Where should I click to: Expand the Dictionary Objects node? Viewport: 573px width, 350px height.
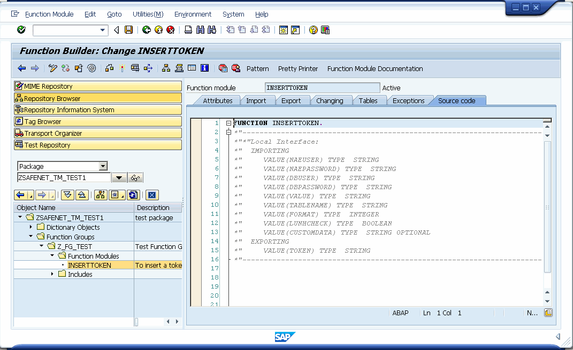(30, 227)
